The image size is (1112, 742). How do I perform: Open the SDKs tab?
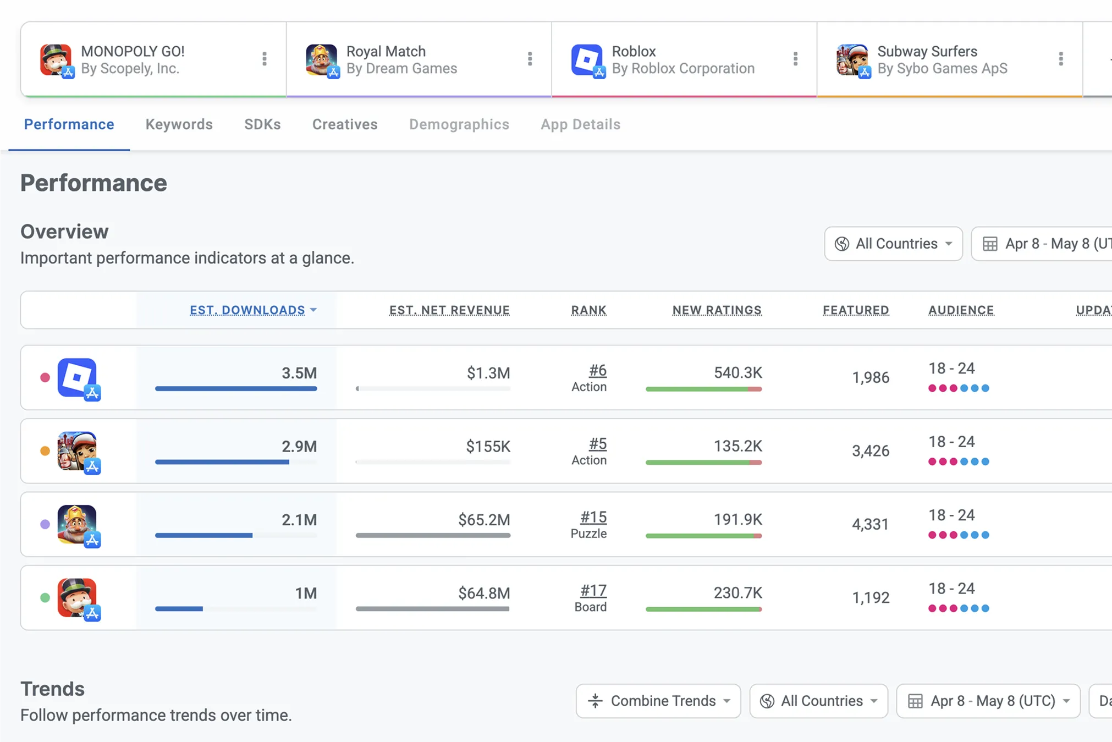coord(262,124)
